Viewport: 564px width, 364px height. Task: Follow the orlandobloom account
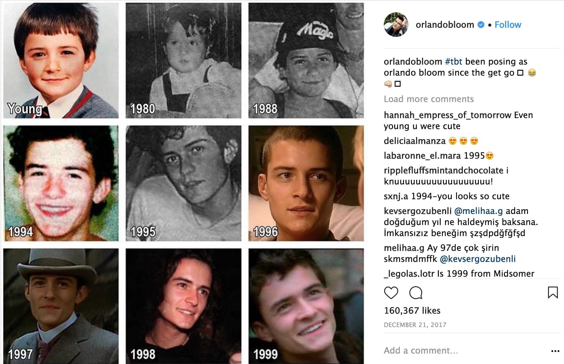tap(508, 25)
